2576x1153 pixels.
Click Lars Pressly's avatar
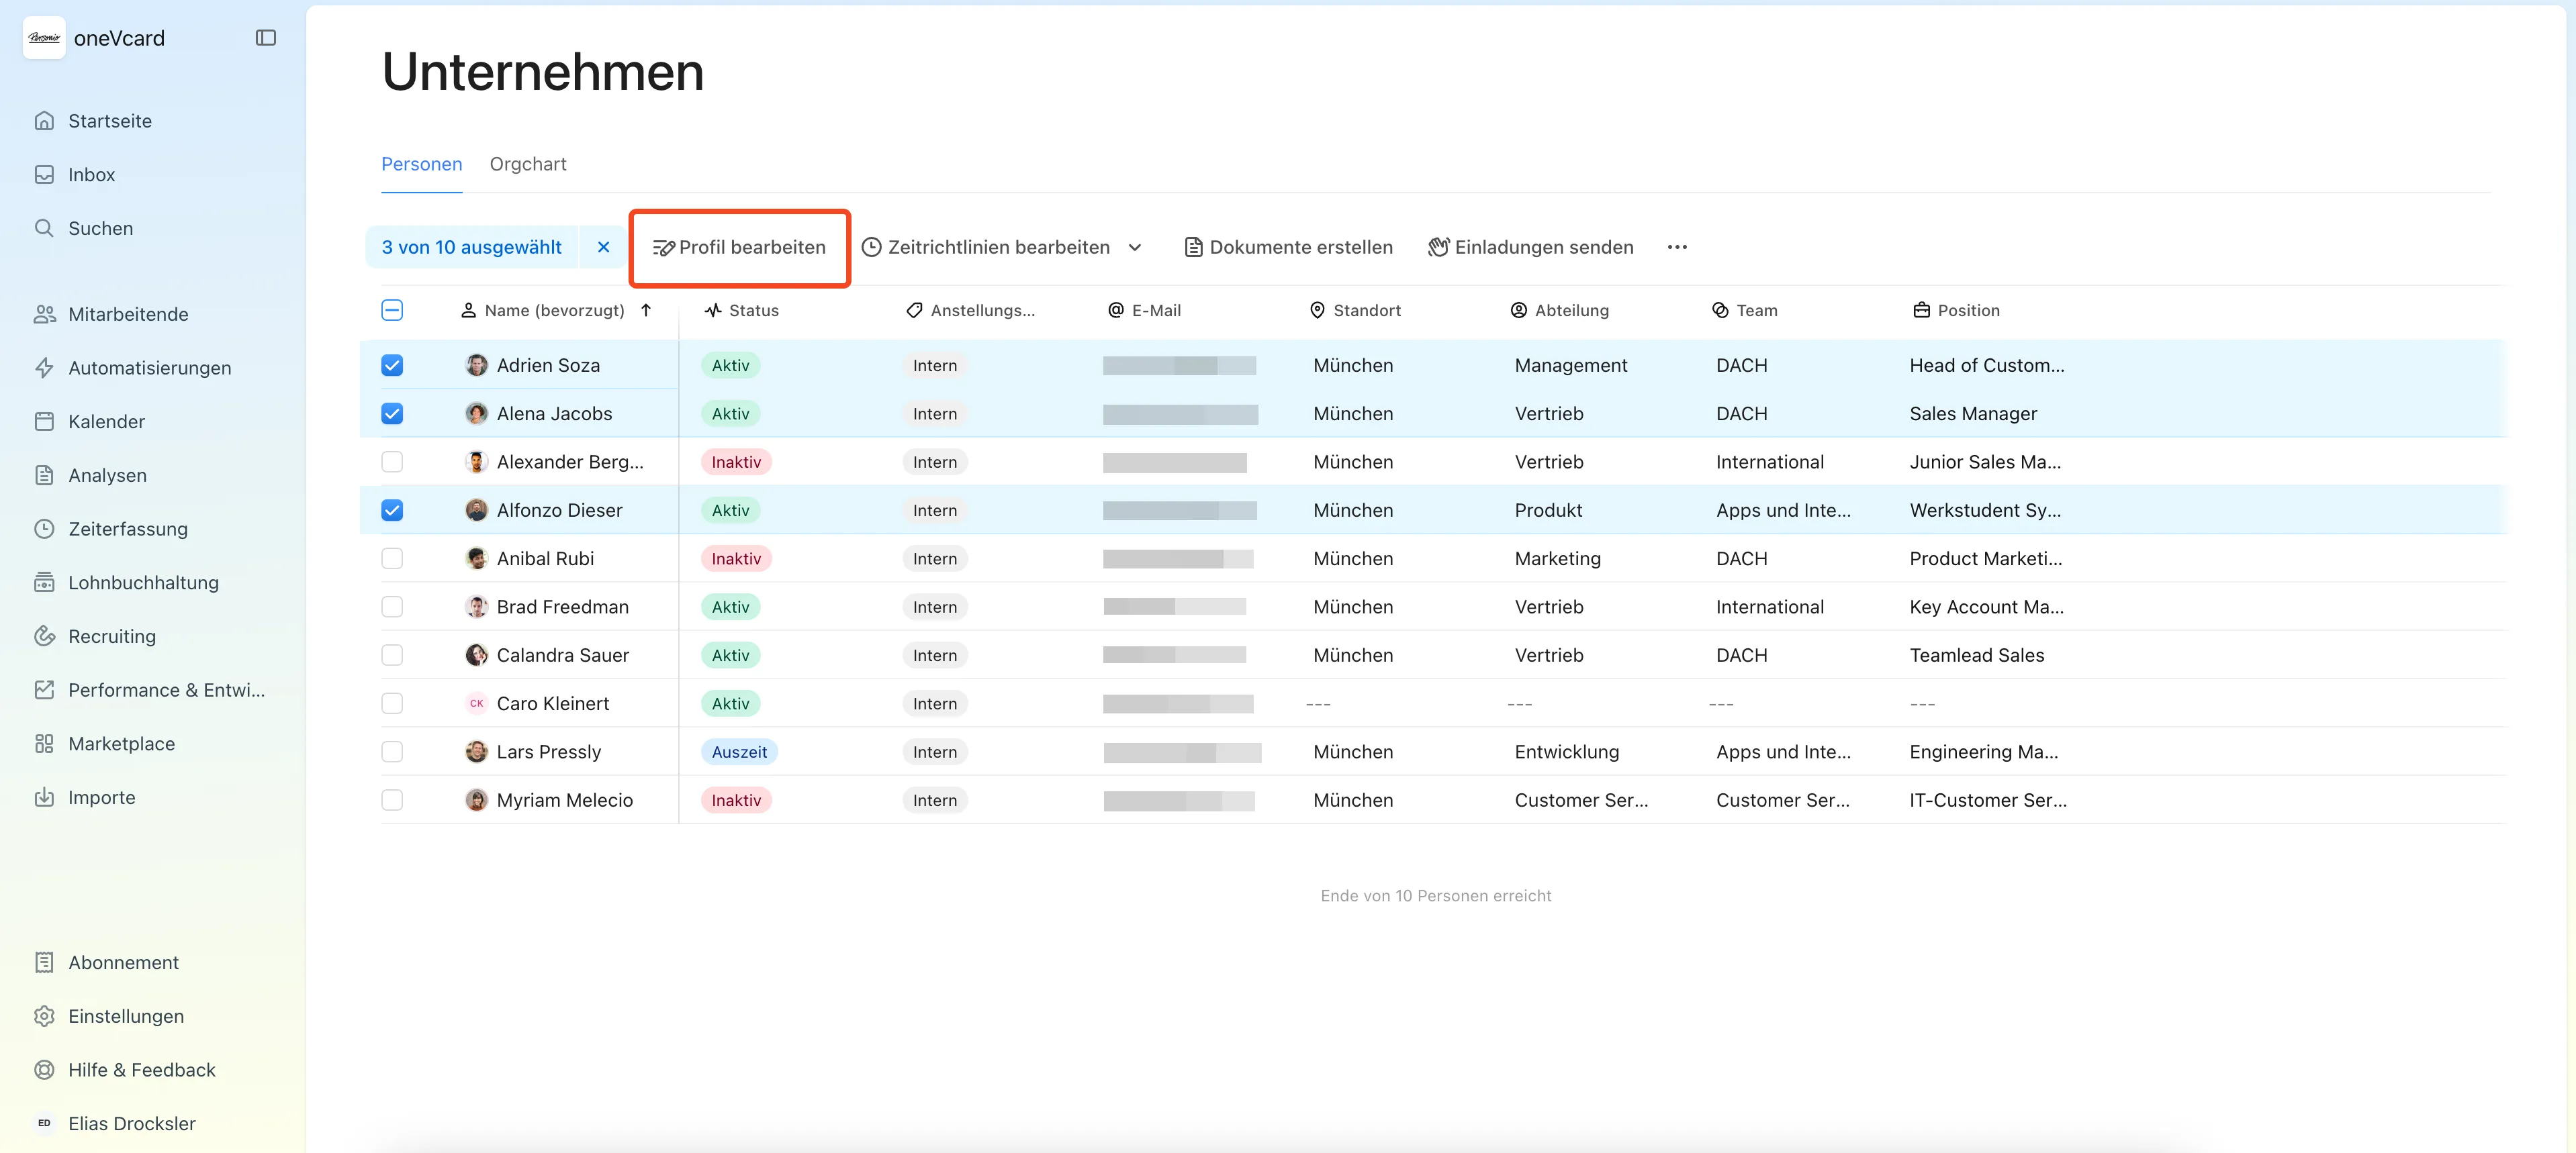[477, 752]
